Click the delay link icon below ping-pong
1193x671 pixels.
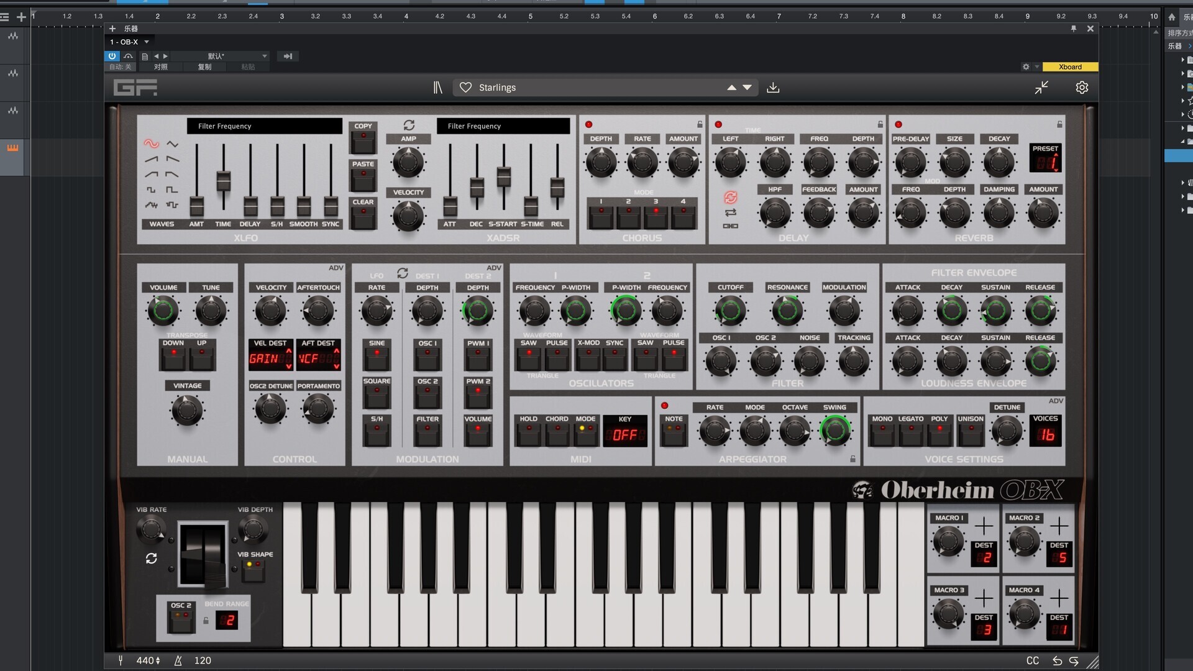[x=731, y=226]
